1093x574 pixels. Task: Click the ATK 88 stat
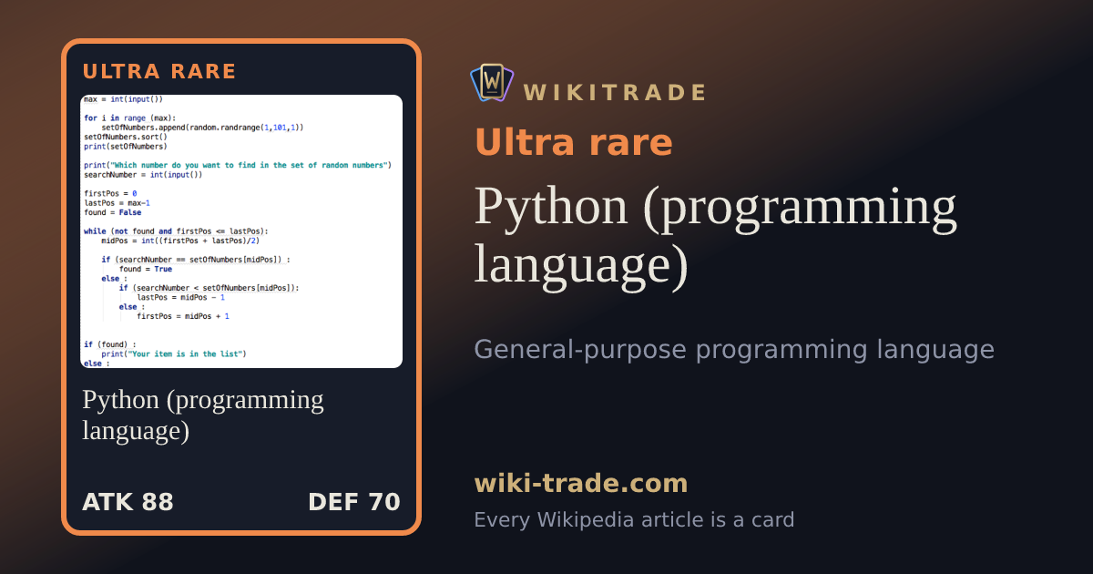pyautogui.click(x=128, y=502)
